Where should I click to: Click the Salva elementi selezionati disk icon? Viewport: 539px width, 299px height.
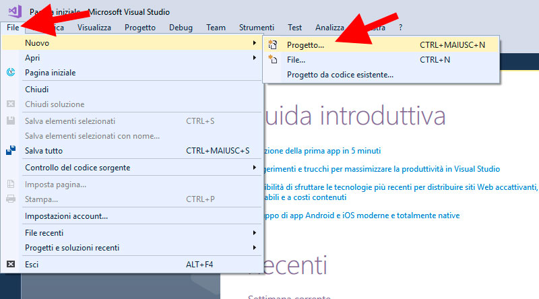tap(11, 121)
